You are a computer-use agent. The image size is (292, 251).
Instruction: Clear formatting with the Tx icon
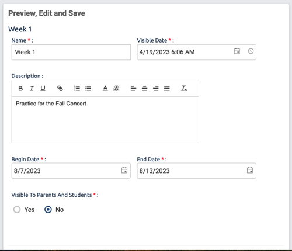pyautogui.click(x=184, y=88)
